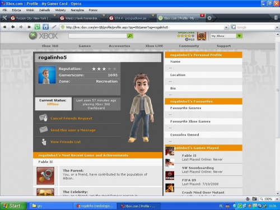This screenshot has height=210, width=280.
Task: Click the Fable II achievement The Parent icon
Action: click(x=45, y=176)
